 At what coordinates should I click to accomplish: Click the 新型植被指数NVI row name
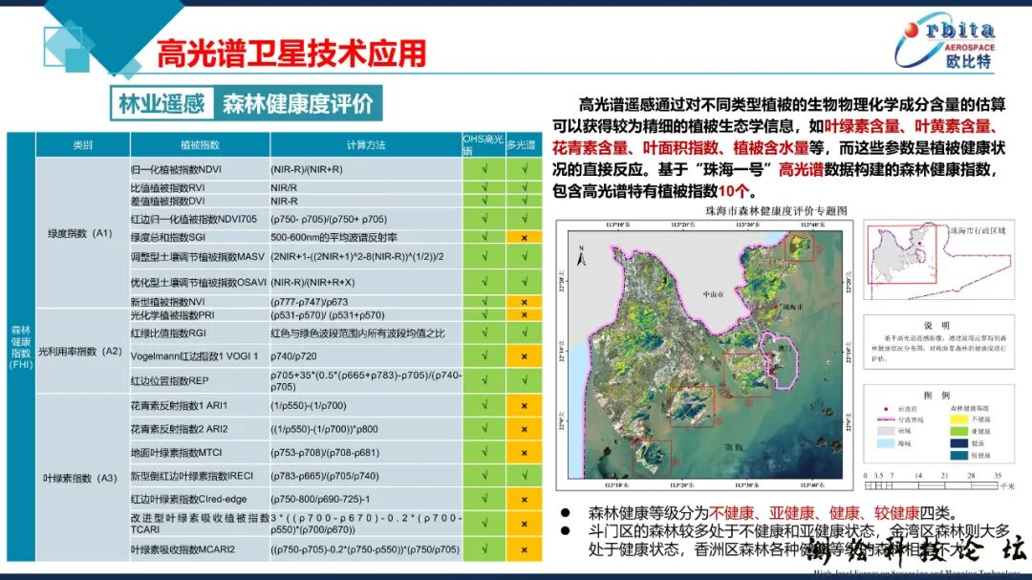(168, 302)
